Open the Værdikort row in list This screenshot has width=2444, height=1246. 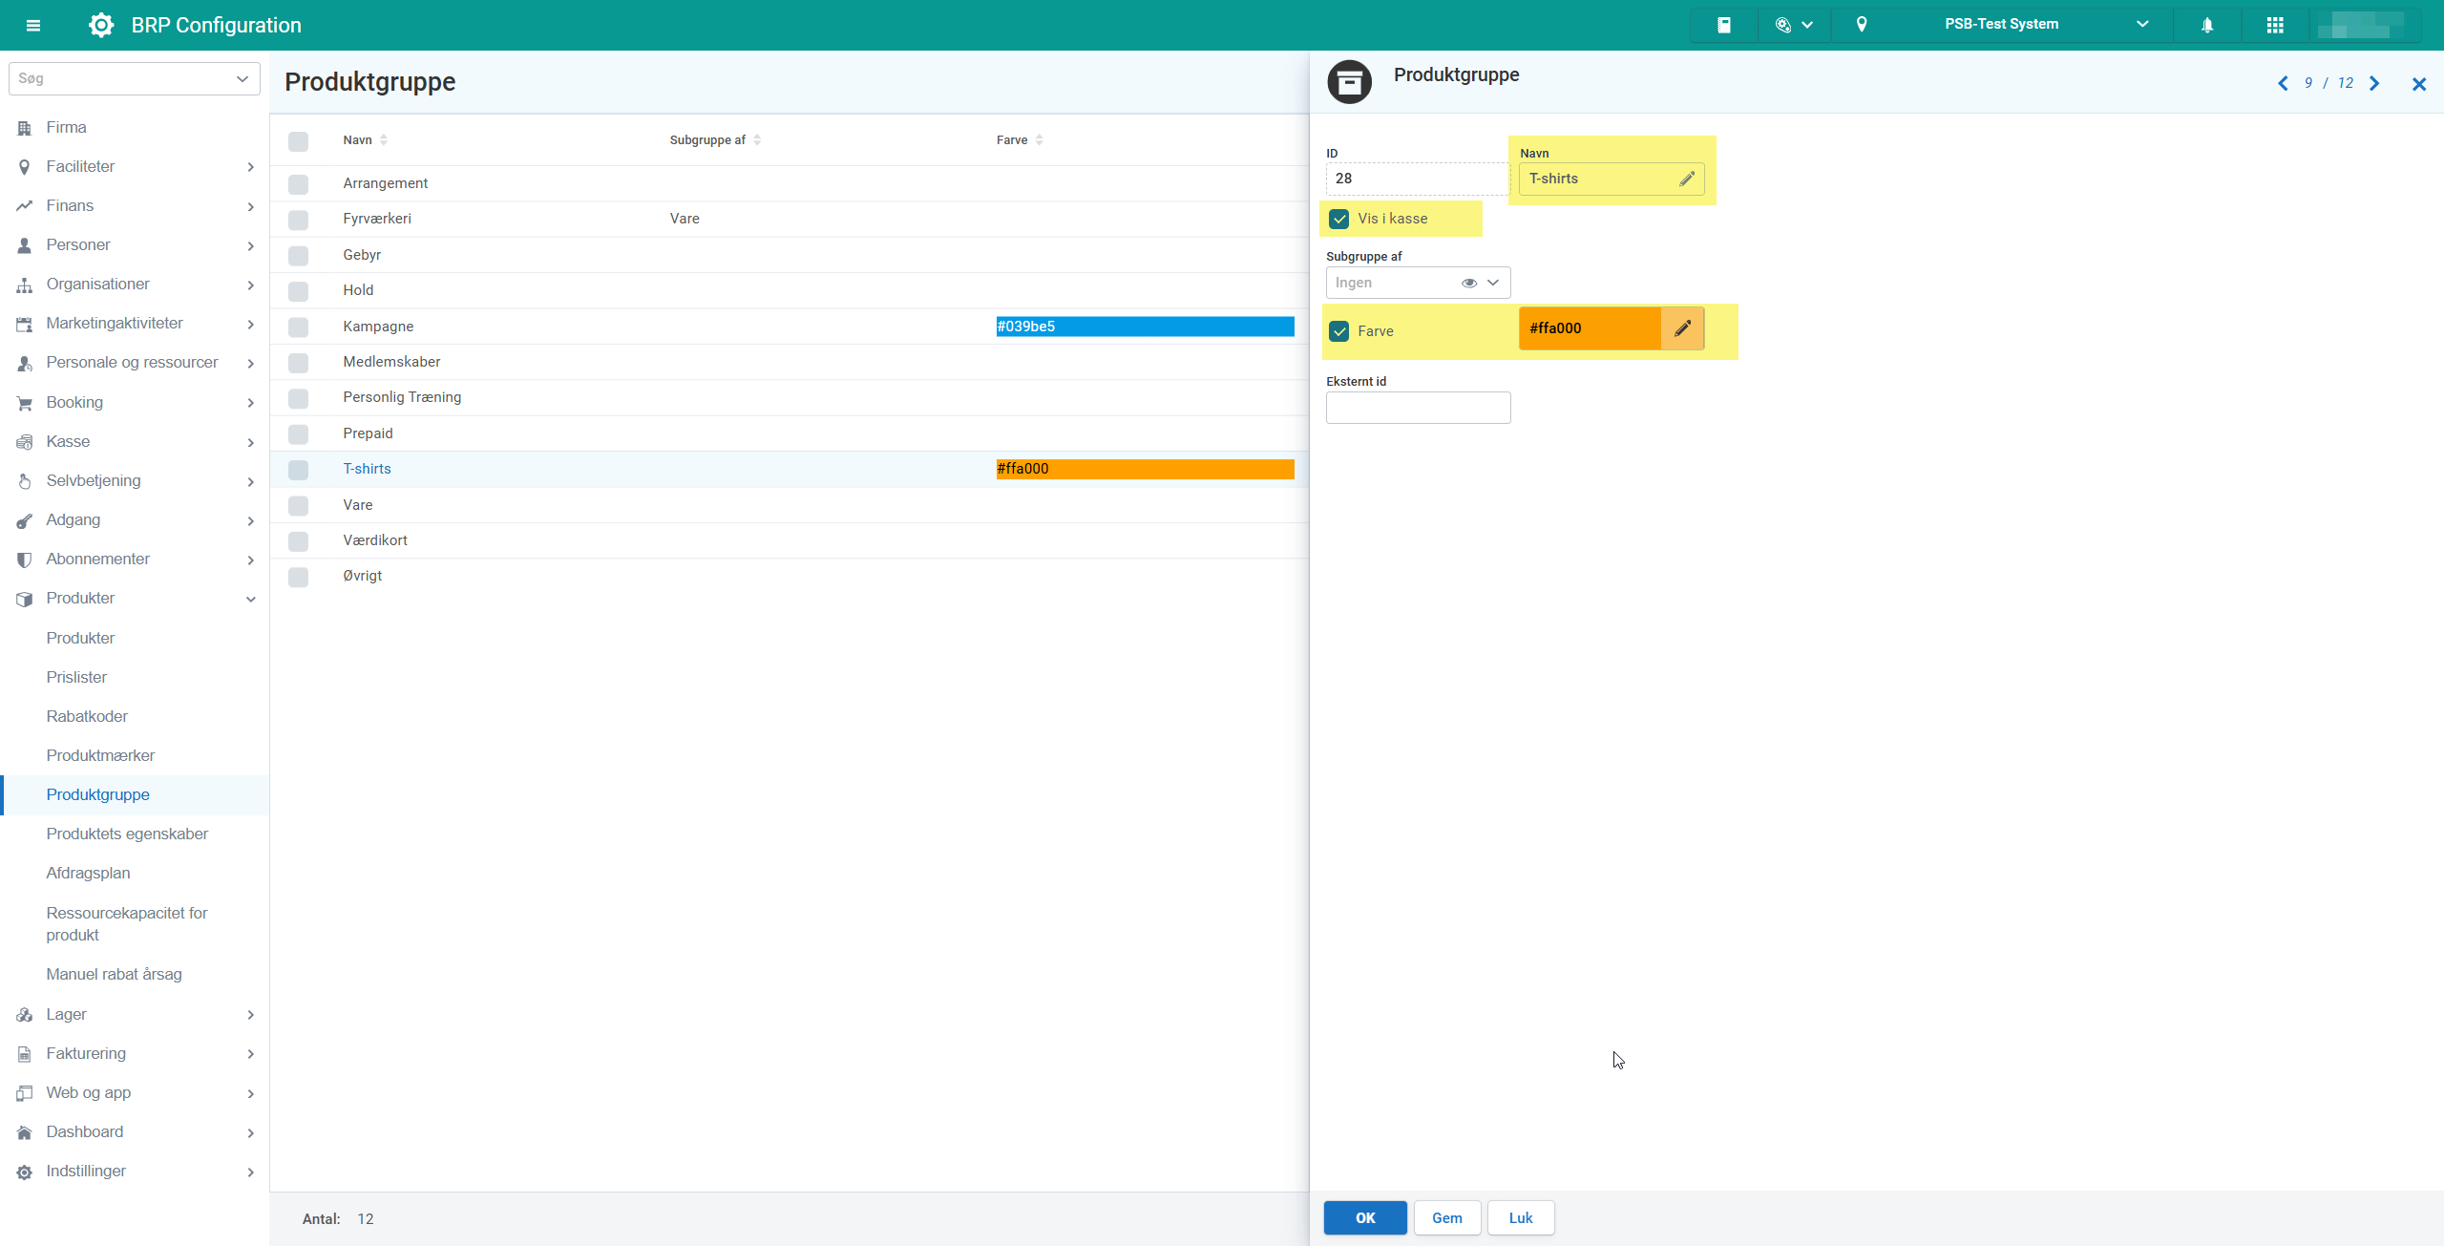point(790,540)
